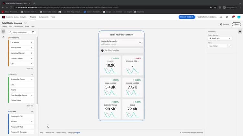The width and height of the screenshot is (243, 136).
Task: Open the Privacy policy footer link
Action: click(61, 133)
